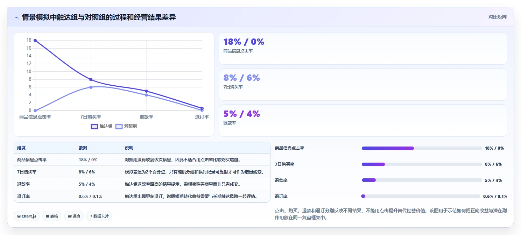Click the 触达组 data point at 退款率
This screenshot has height=235, width=521.
(146, 91)
